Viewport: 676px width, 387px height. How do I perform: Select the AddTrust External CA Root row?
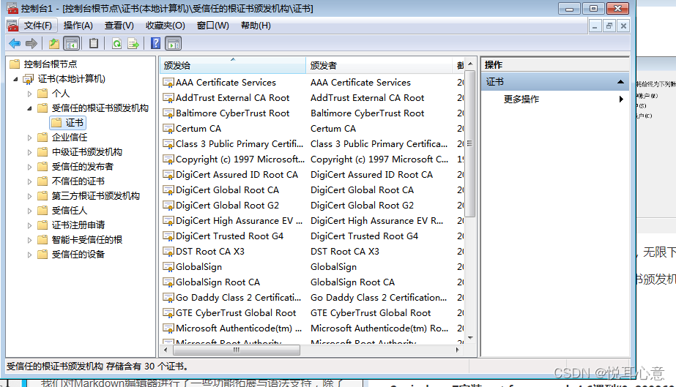(232, 98)
